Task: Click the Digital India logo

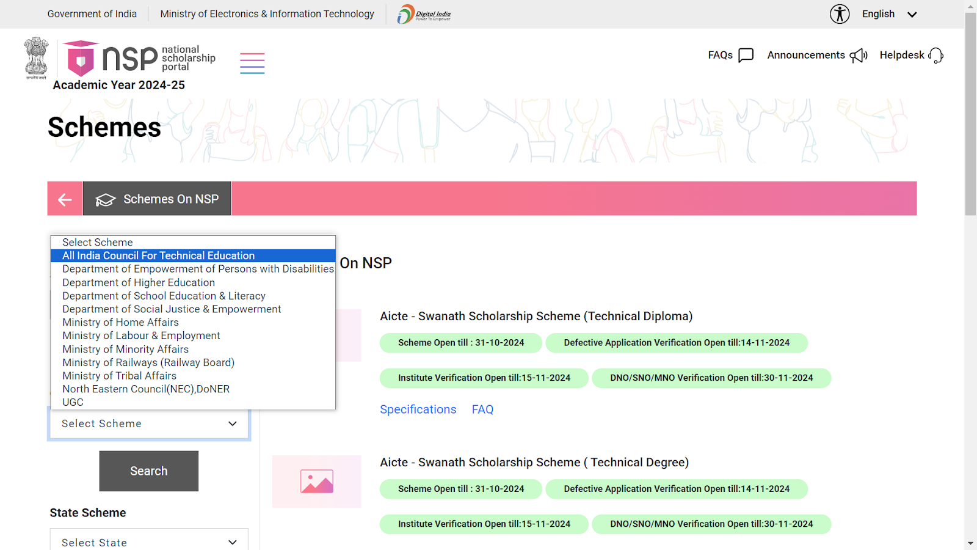Action: [x=424, y=14]
